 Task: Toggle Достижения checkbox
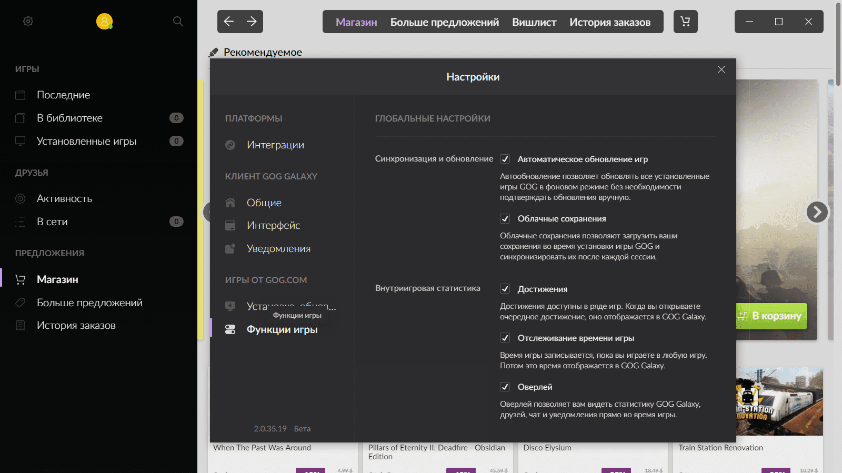[505, 289]
